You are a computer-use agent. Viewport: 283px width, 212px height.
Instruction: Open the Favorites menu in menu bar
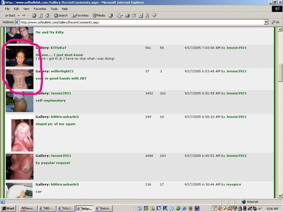40,9
